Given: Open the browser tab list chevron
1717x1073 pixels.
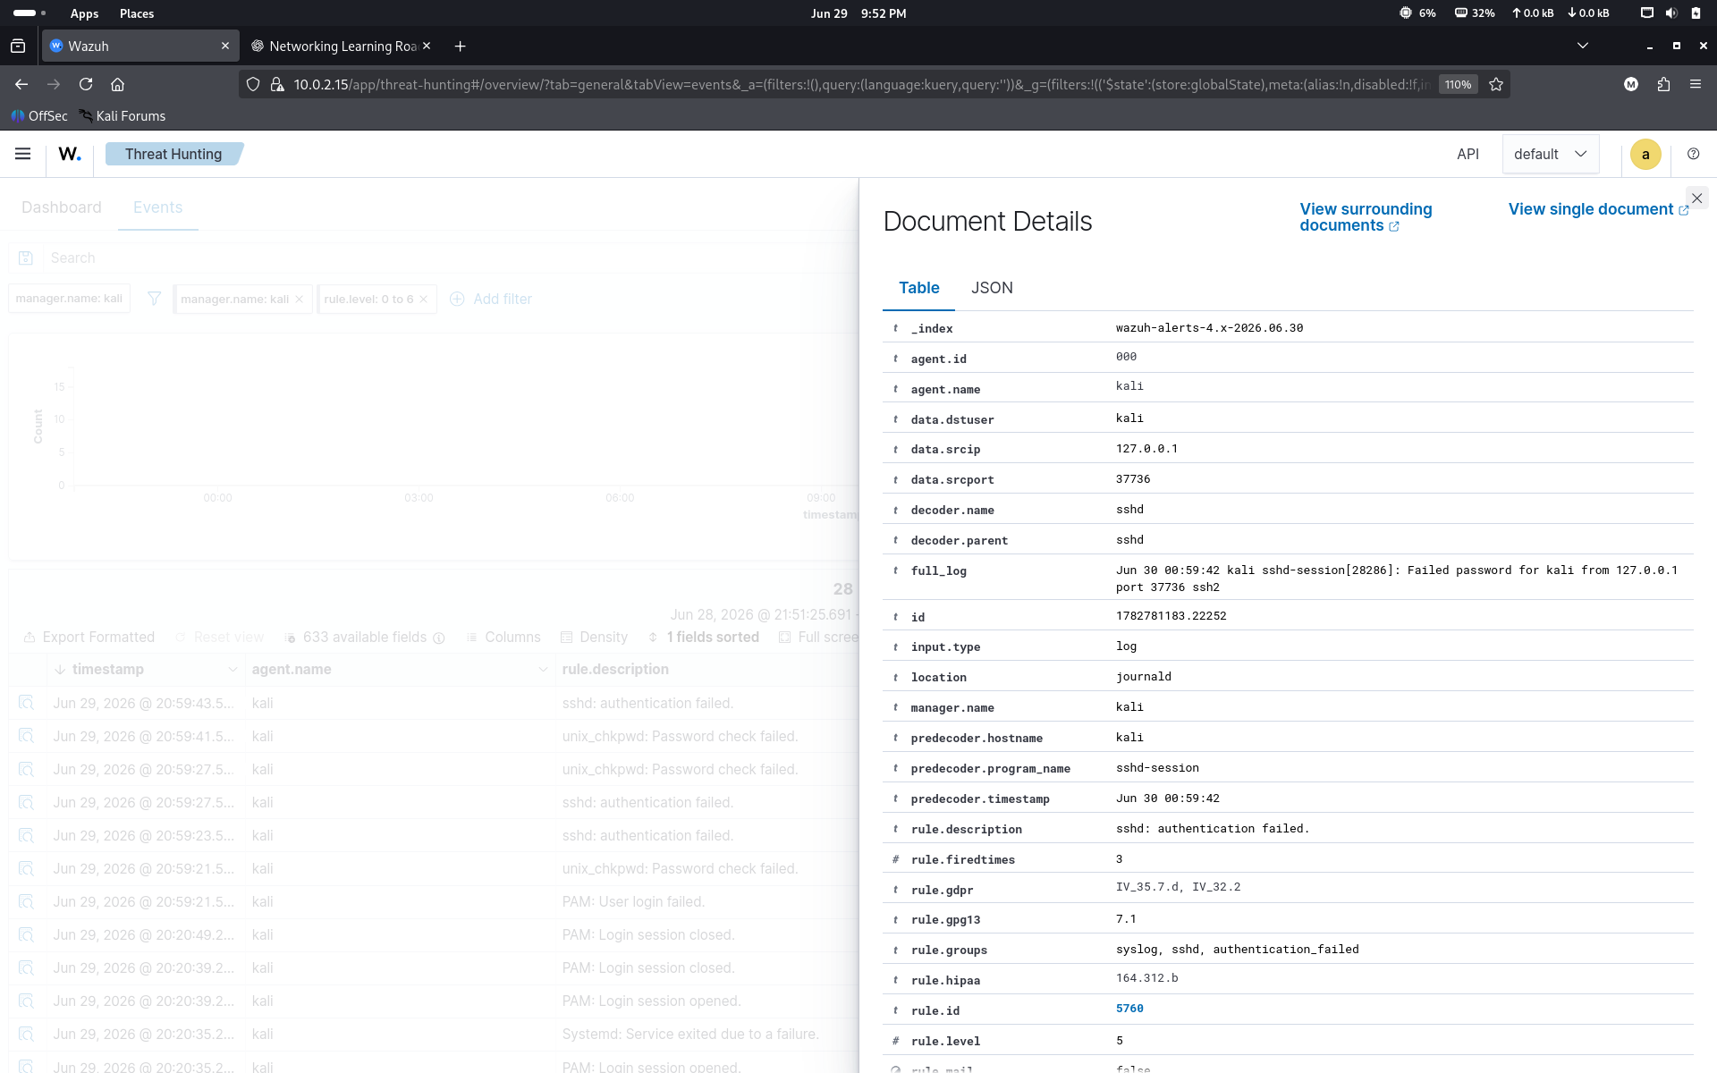Looking at the screenshot, I should point(1583,46).
